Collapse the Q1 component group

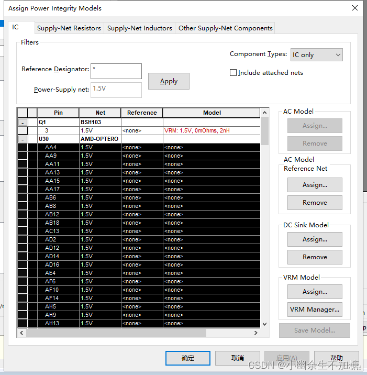pos(23,123)
